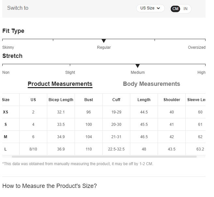The height and width of the screenshot is (197, 214).
Task: Open the US Size dropdown
Action: 150,8
